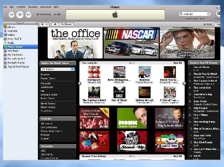Screen dimensions: 224x167
Task: Click See All in Currently On
Action: point(177,63)
